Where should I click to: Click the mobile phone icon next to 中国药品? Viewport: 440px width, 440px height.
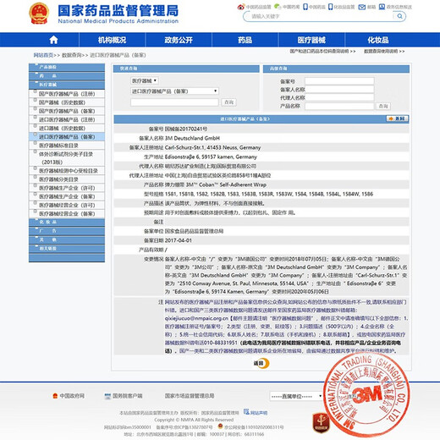coord(305,7)
